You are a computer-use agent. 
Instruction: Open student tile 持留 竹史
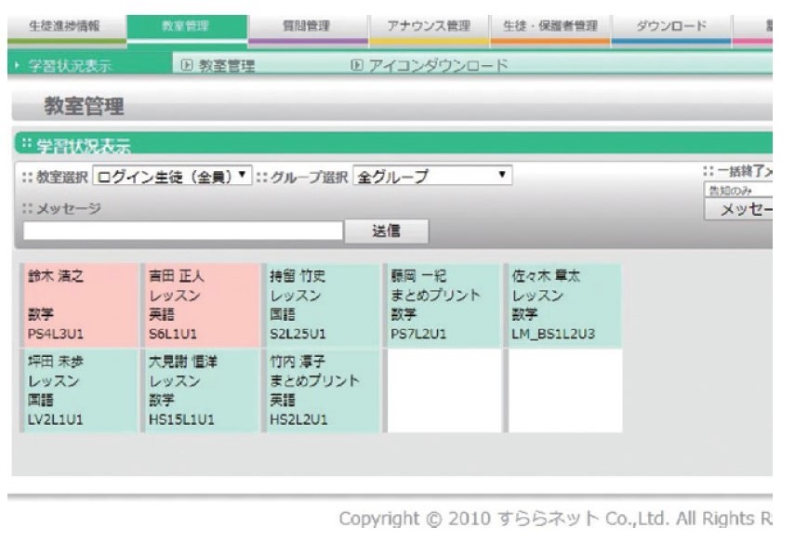point(321,301)
